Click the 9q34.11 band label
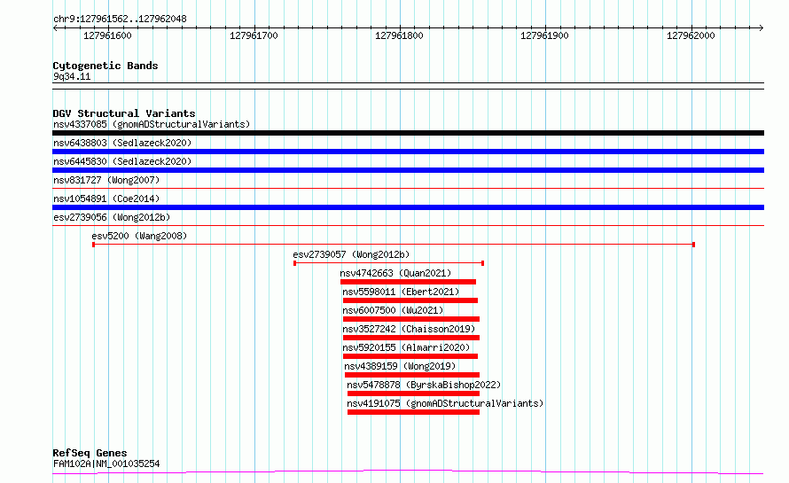 click(x=72, y=76)
